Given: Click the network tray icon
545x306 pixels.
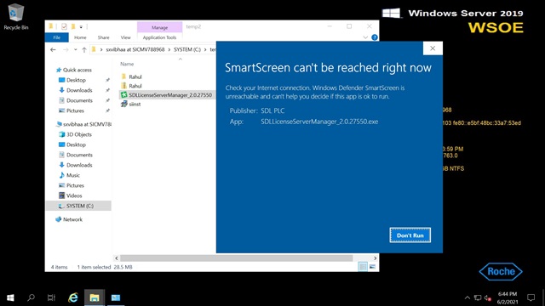Looking at the screenshot, I should point(478,297).
